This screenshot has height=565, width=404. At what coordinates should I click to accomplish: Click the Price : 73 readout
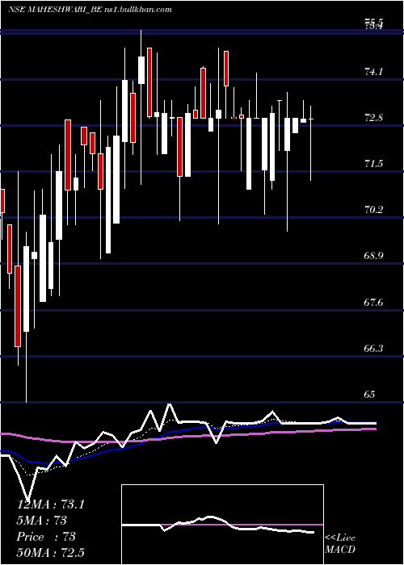[x=46, y=537]
